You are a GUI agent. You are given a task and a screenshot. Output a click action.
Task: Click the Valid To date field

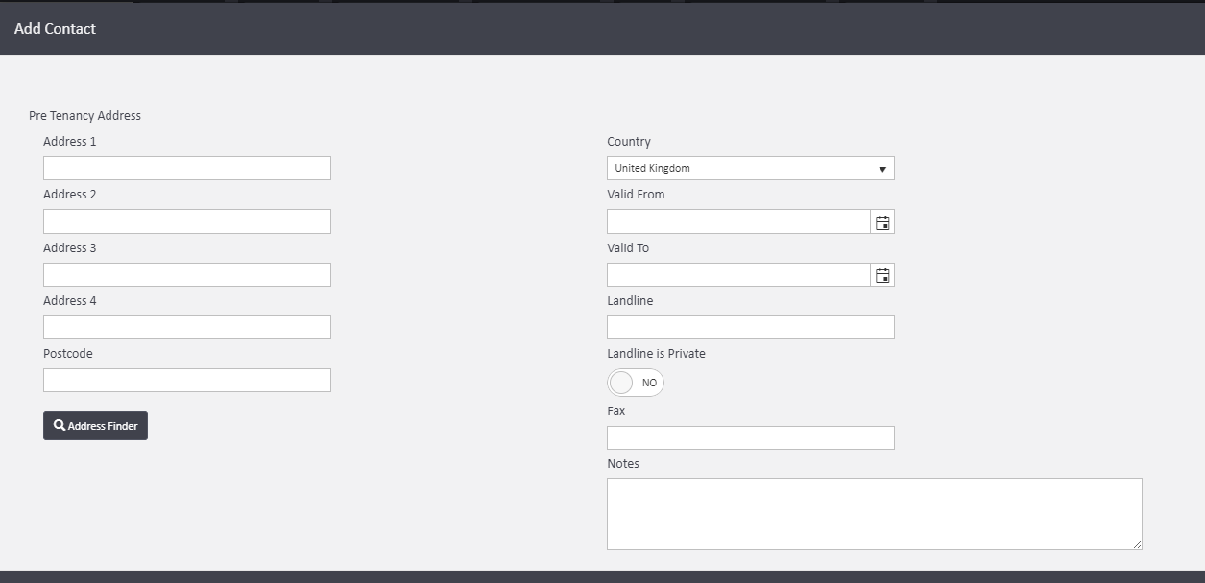[x=736, y=274]
